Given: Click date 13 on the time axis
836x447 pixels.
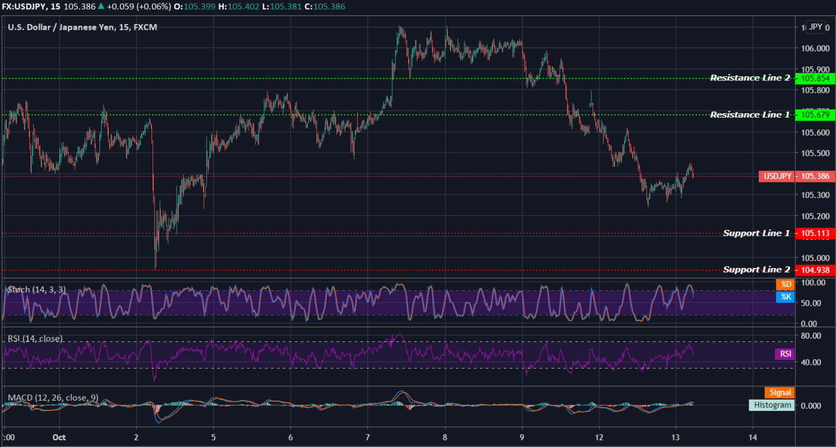Looking at the screenshot, I should pyautogui.click(x=676, y=438).
